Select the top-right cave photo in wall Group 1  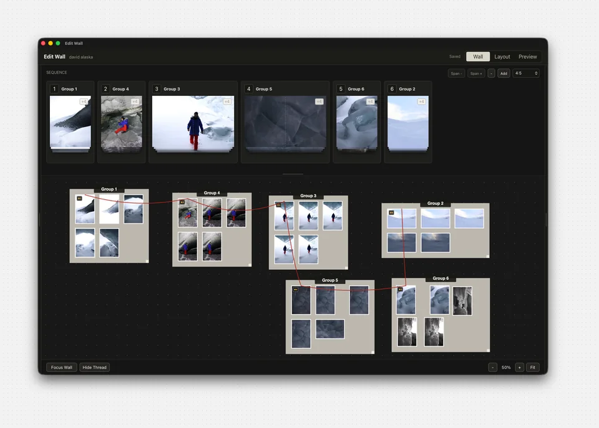[134, 209]
